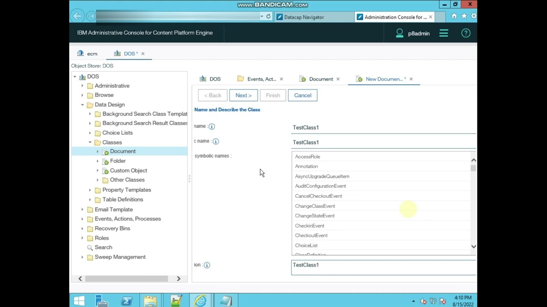Click browser favorites star icon

pyautogui.click(x=464, y=16)
